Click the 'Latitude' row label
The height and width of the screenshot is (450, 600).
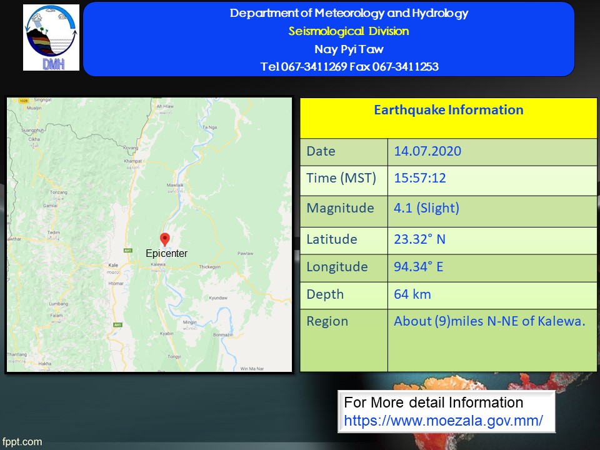pyautogui.click(x=331, y=239)
